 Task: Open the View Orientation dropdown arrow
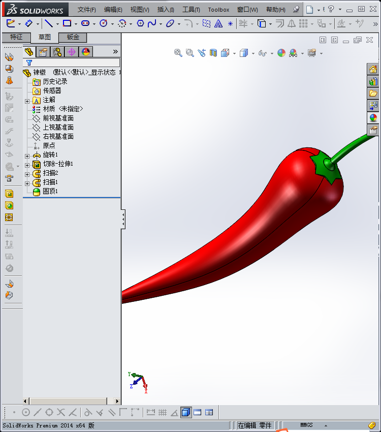point(234,53)
